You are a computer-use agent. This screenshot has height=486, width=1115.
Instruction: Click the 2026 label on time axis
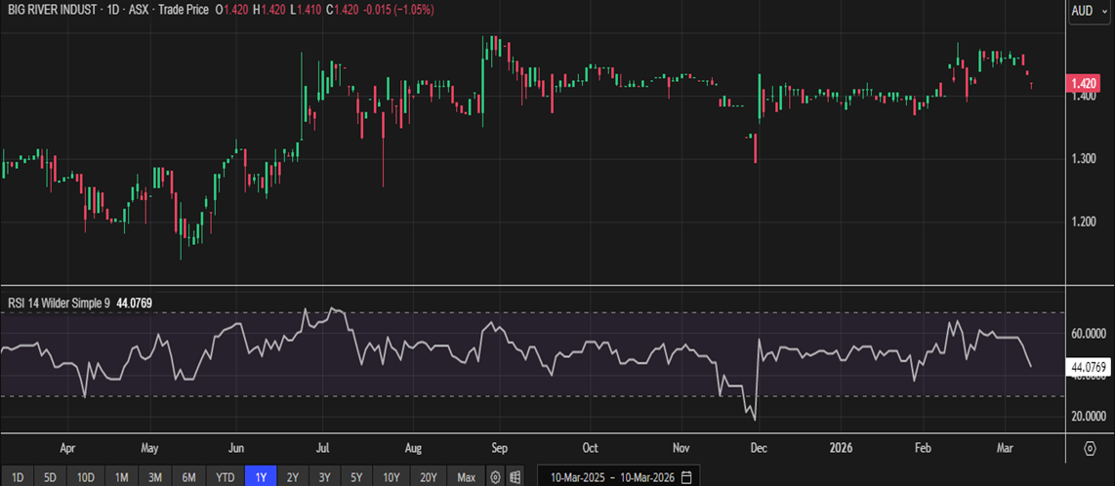coord(842,449)
